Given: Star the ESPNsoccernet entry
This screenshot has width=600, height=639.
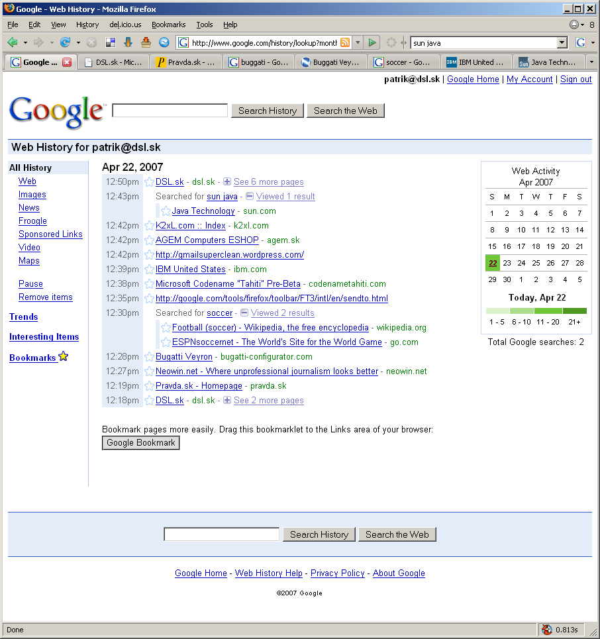Looking at the screenshot, I should coord(166,342).
